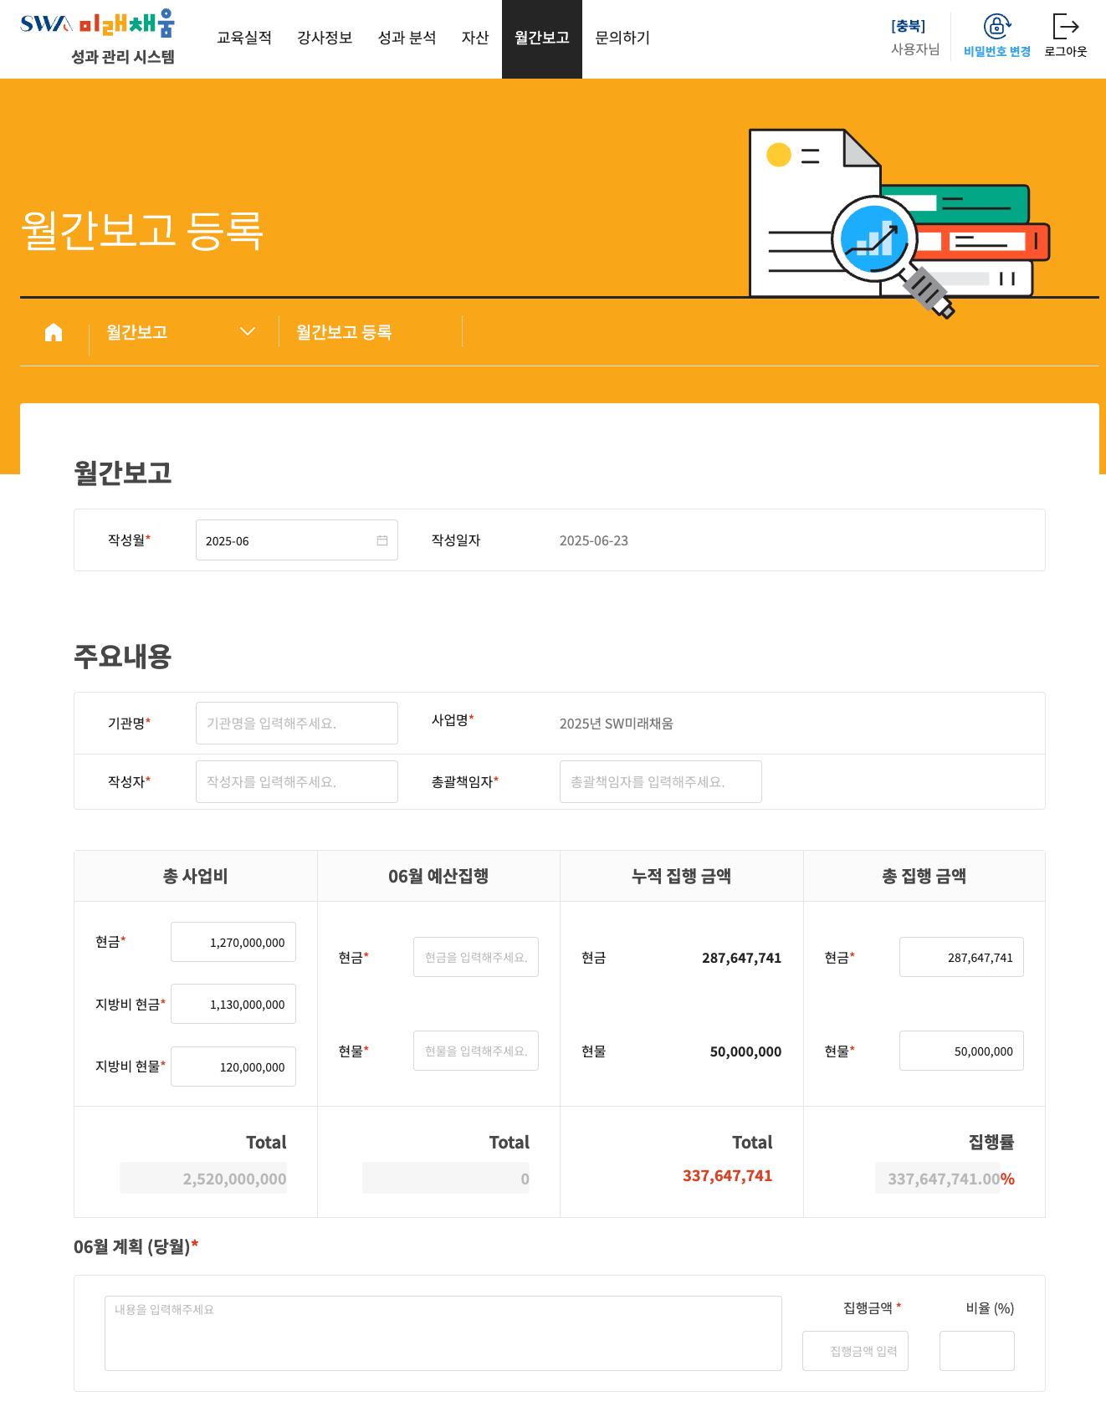
Task: Select the 월간보고 menu tab
Action: [542, 39]
